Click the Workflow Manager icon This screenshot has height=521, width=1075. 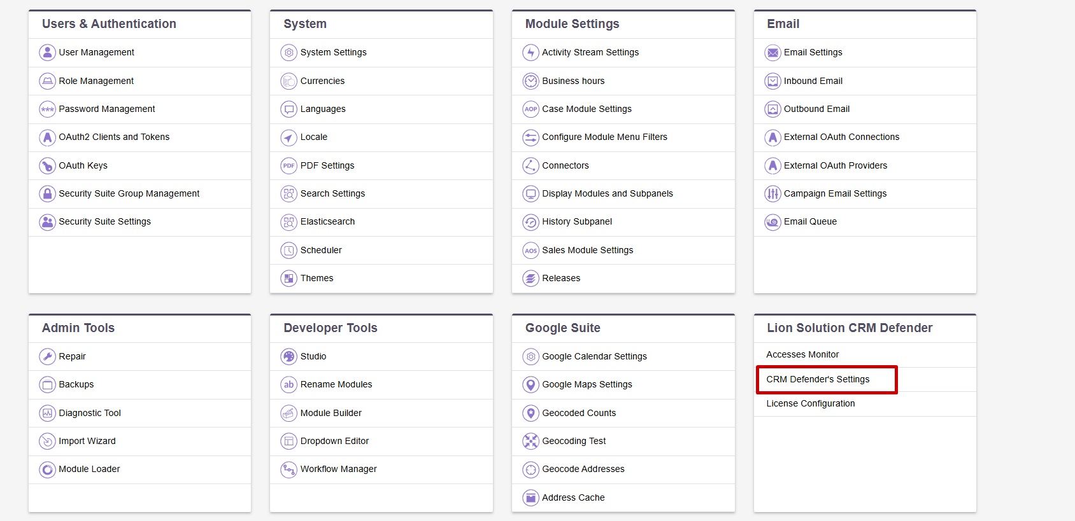point(289,469)
